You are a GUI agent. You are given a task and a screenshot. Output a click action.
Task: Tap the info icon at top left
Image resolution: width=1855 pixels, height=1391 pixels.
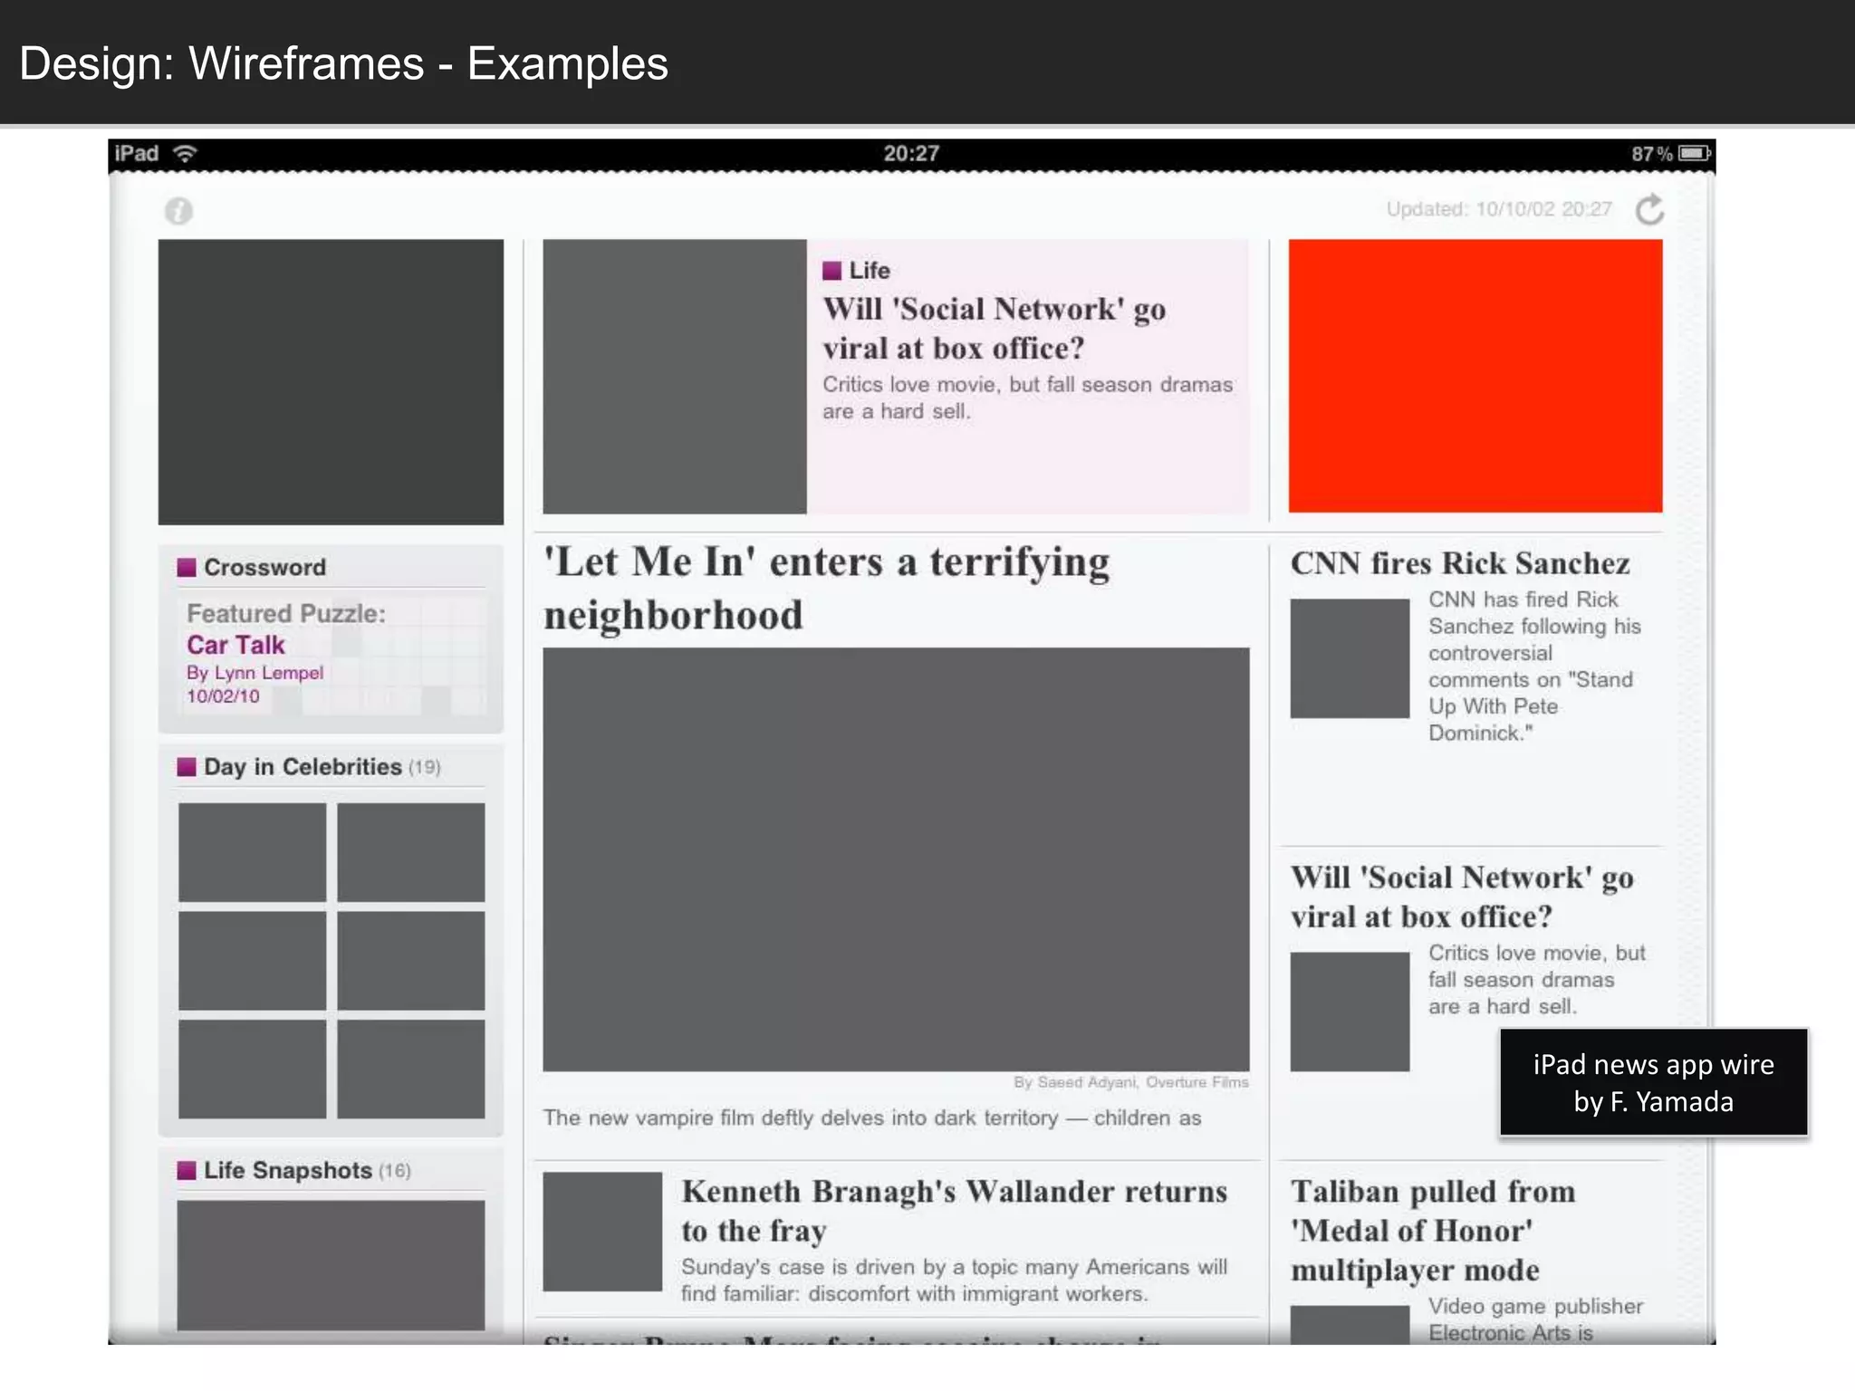[178, 211]
